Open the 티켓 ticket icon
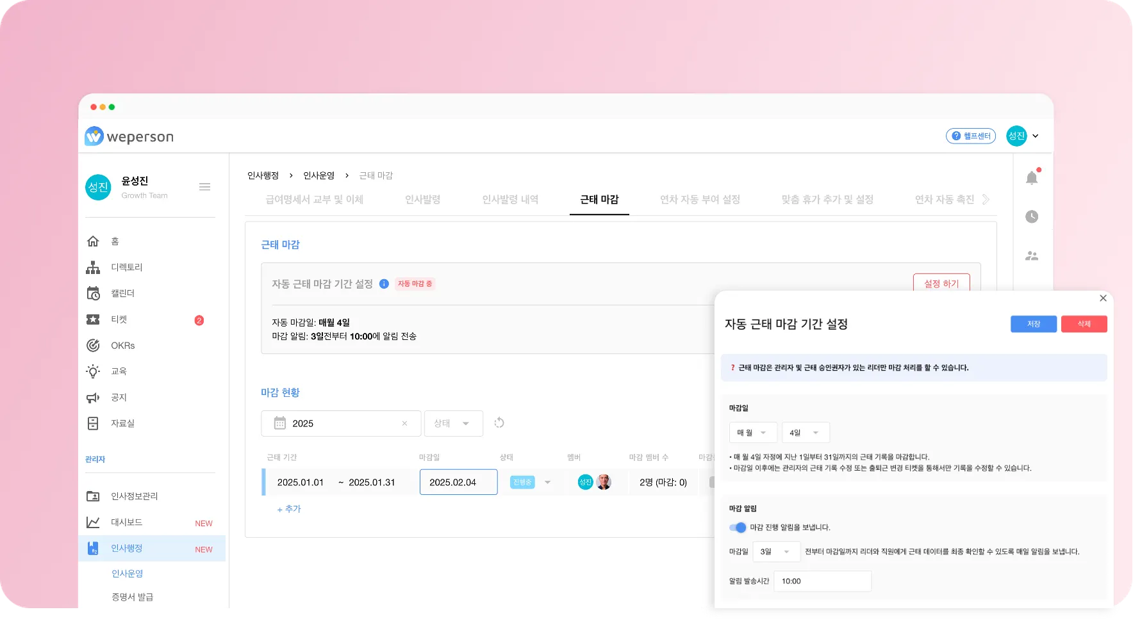The image size is (1133, 621). (93, 319)
